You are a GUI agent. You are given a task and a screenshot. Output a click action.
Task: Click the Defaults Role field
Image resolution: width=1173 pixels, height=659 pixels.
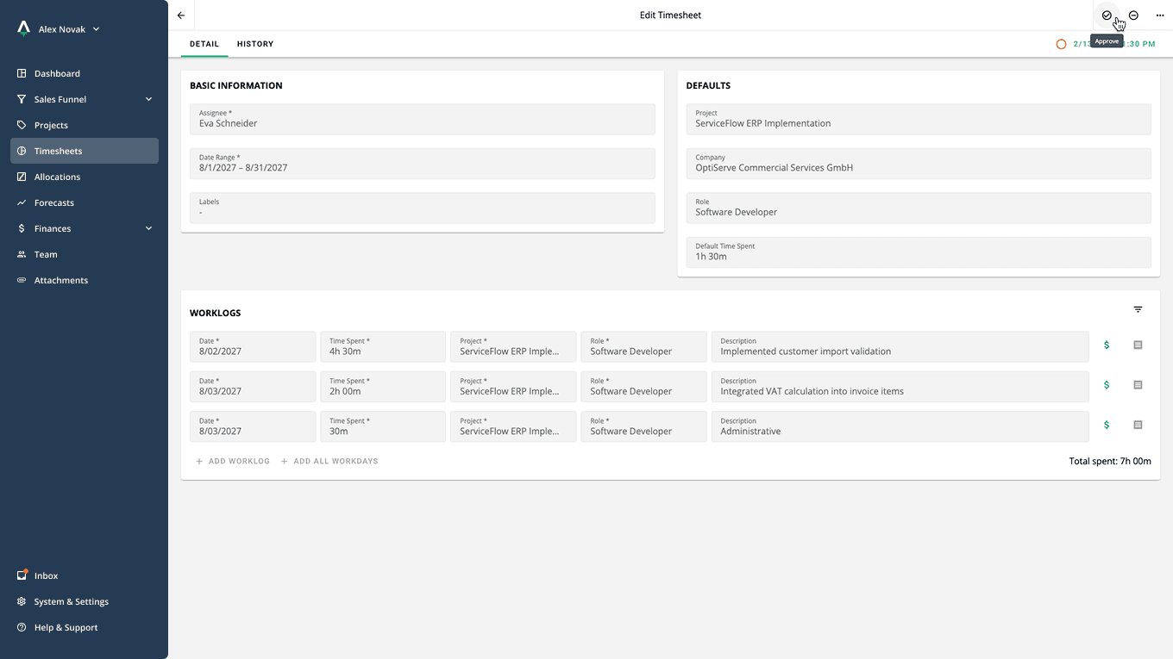tap(919, 208)
